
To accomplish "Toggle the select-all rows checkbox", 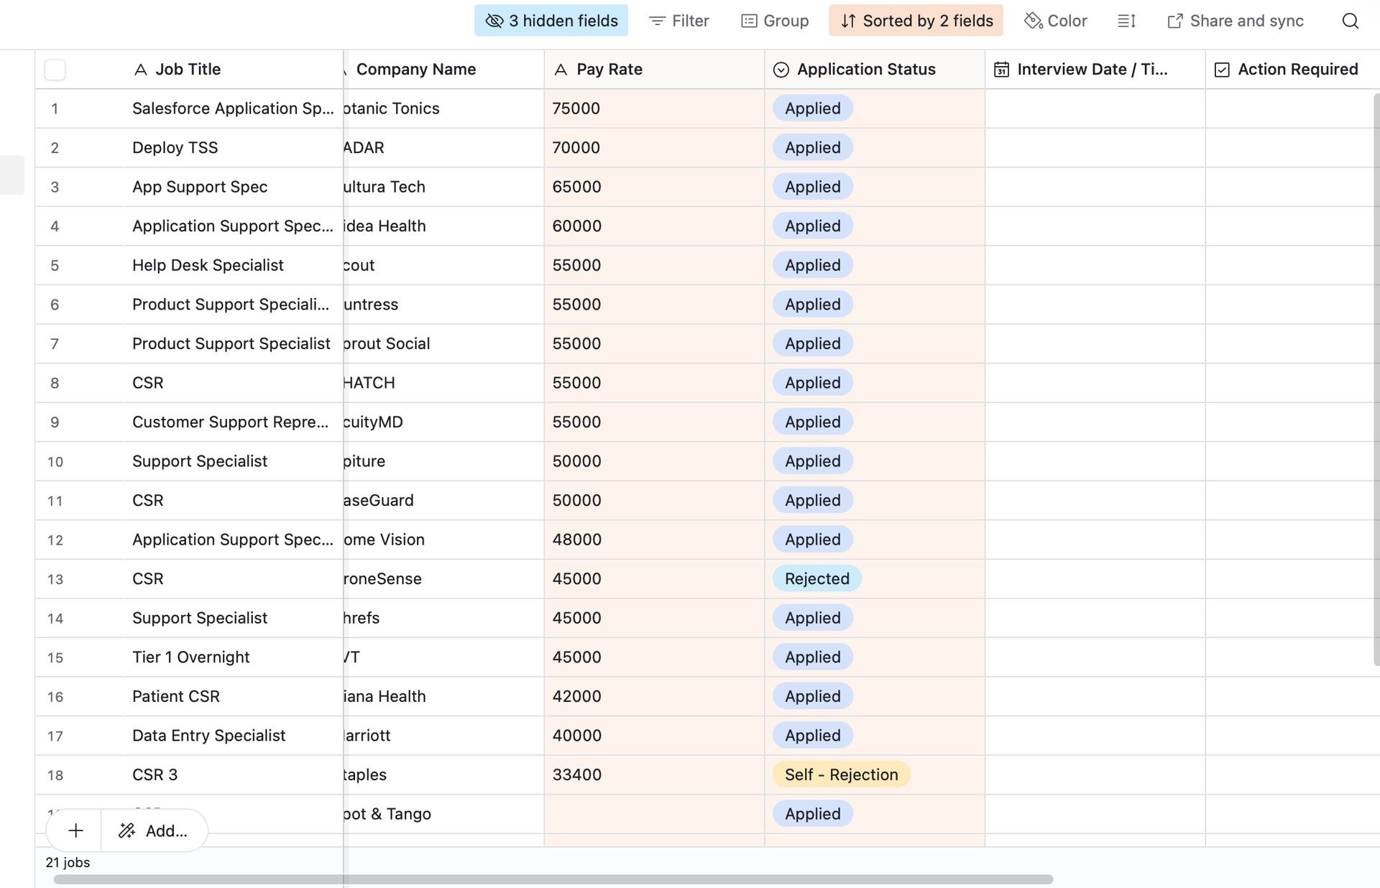I will tap(55, 70).
